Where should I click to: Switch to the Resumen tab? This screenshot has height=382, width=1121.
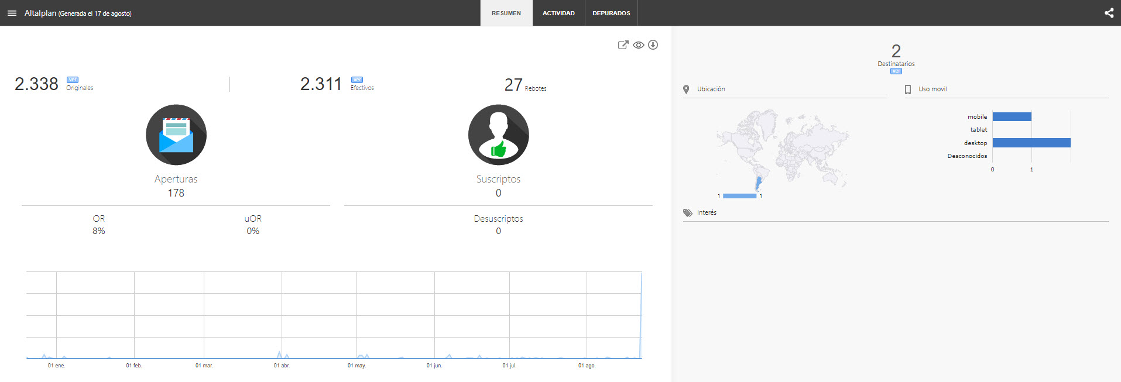(506, 13)
